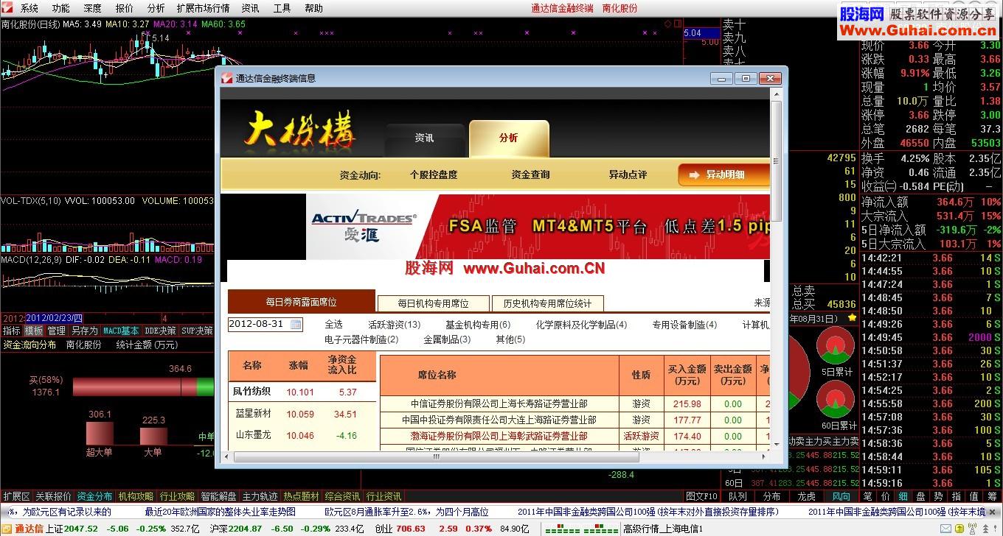Open the 系统 menu

click(29, 8)
